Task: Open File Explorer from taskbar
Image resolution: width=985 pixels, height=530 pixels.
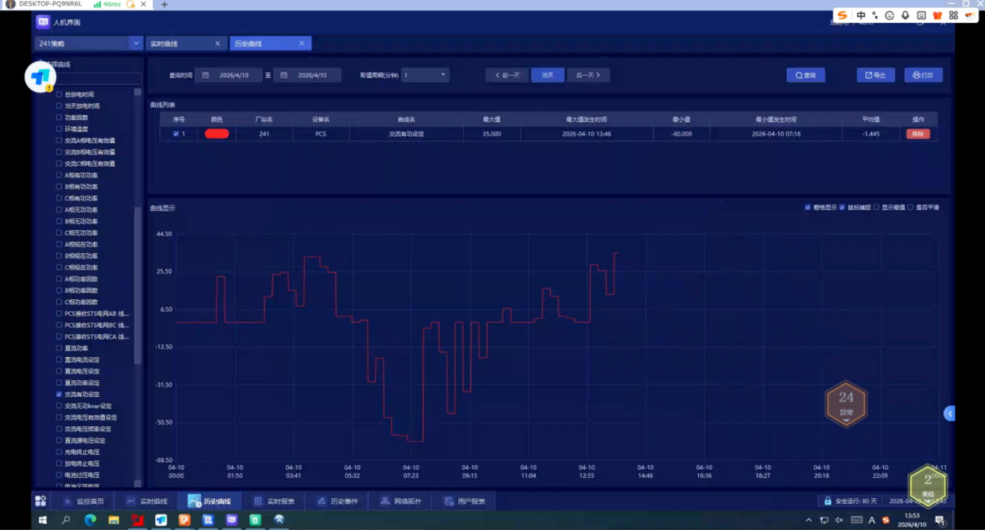Action: [113, 520]
